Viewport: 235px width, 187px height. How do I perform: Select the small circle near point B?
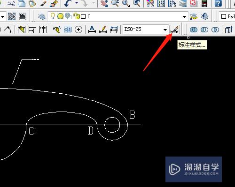pos(112,125)
